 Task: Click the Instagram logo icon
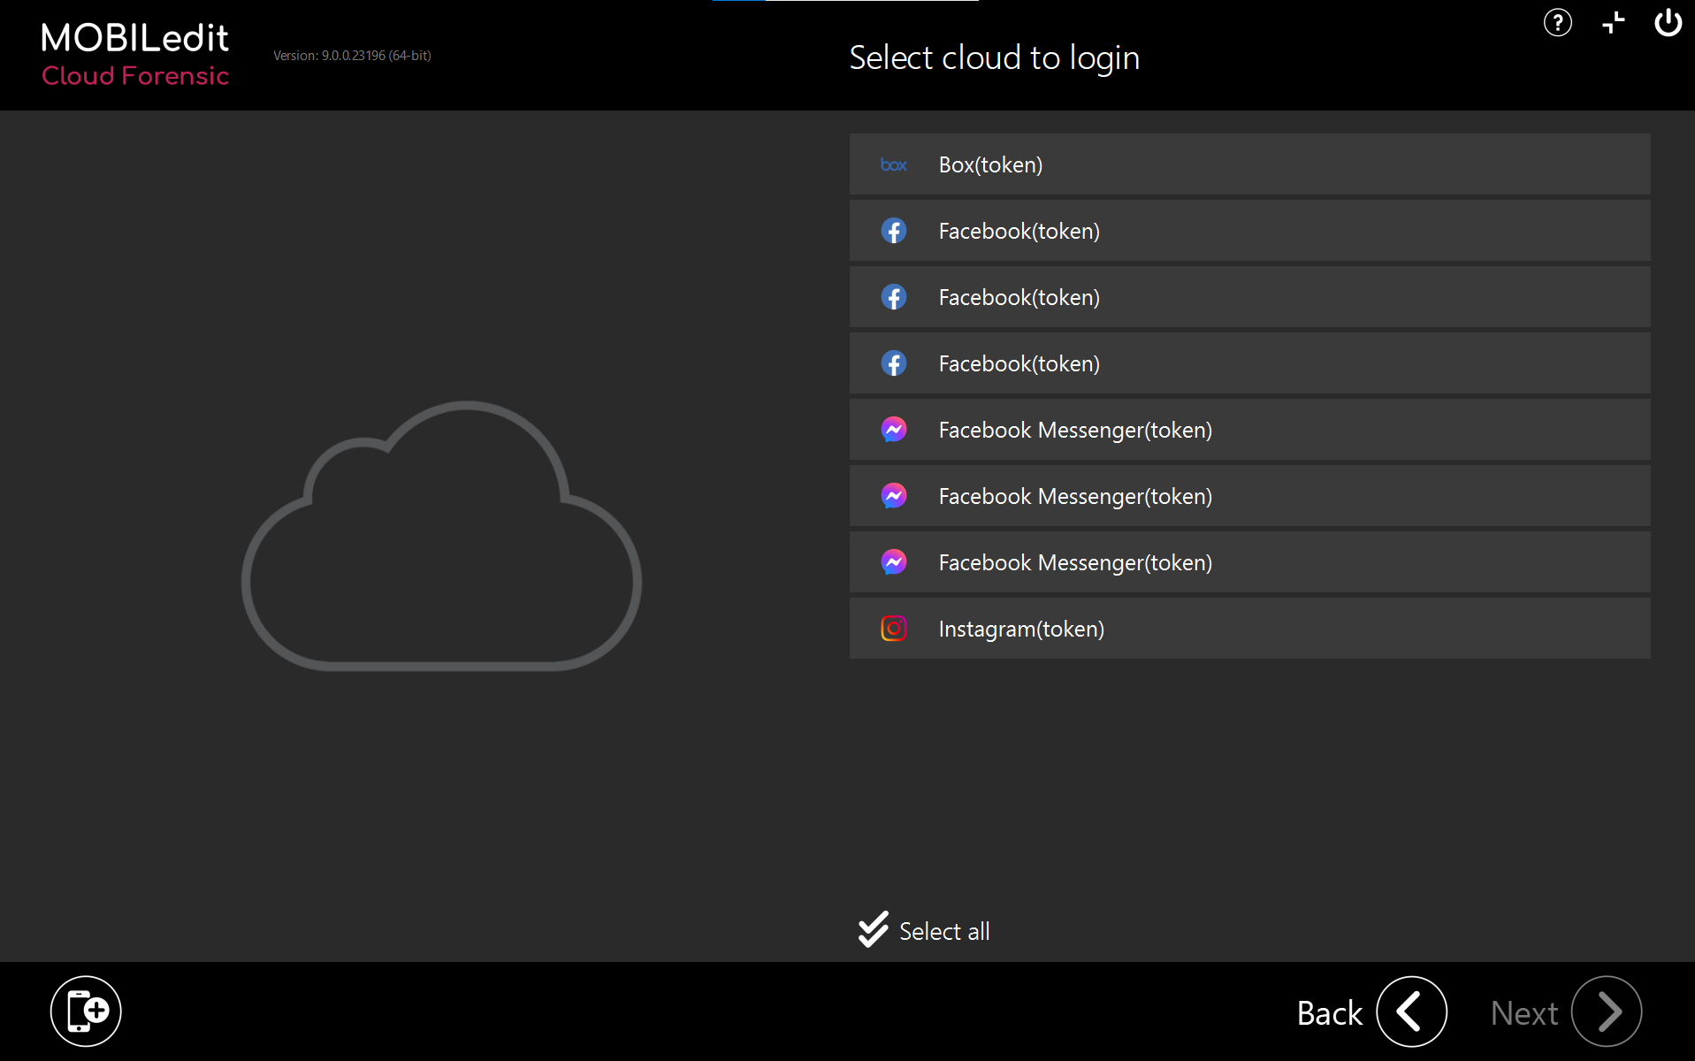(893, 629)
